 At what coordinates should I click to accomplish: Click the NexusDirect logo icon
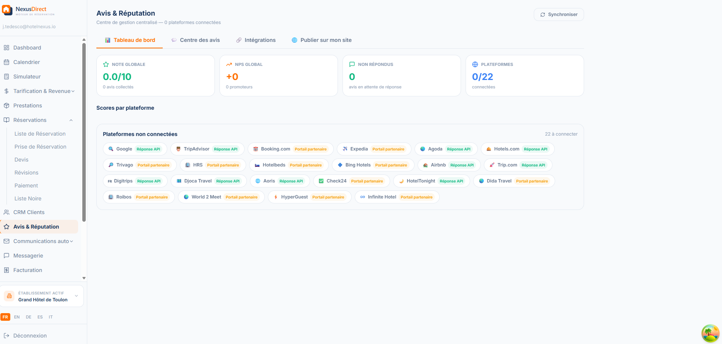7,10
